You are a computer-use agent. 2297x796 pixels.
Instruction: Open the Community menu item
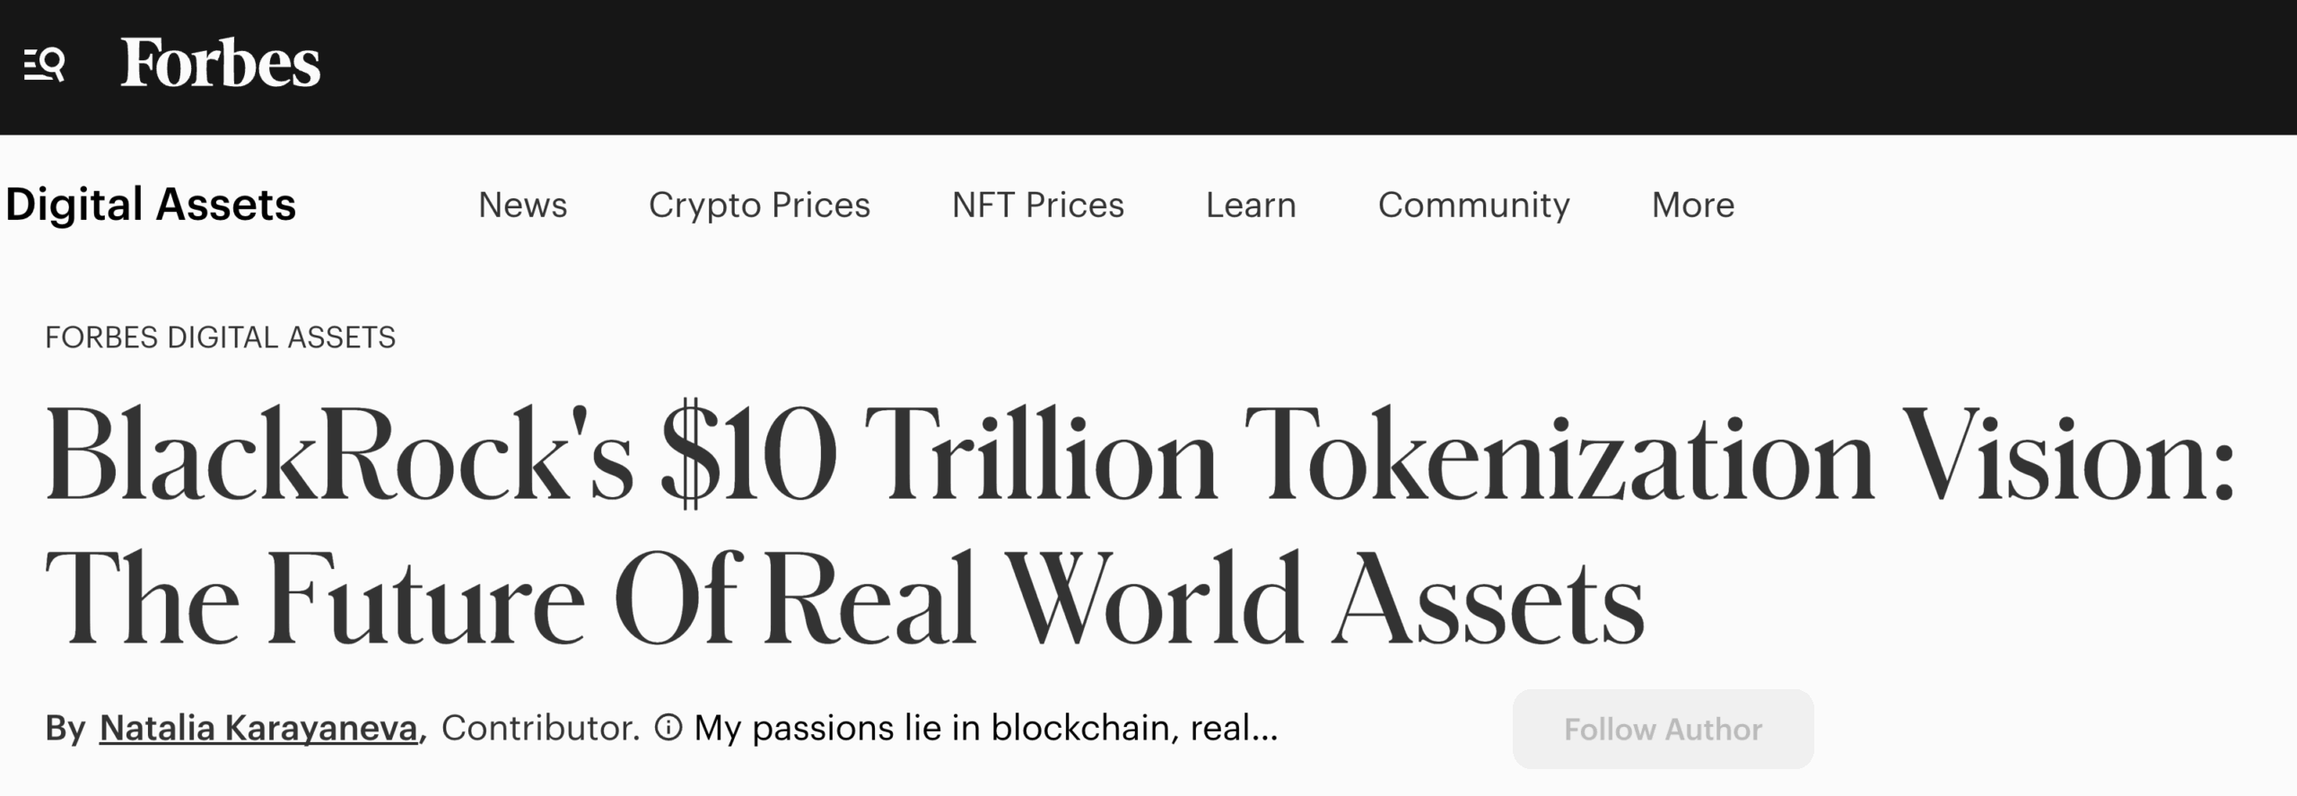[x=1473, y=205]
